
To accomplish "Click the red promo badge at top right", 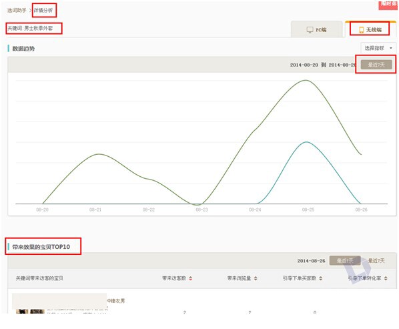I will [x=388, y=5].
